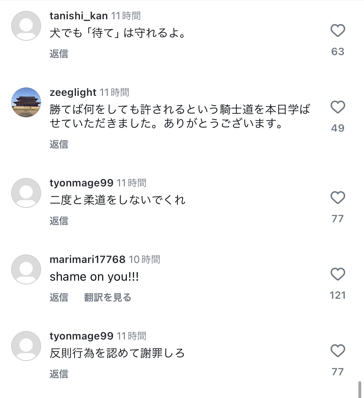364x398 pixels.
Task: Reply to zeeglight's comment
Action: pos(59,144)
